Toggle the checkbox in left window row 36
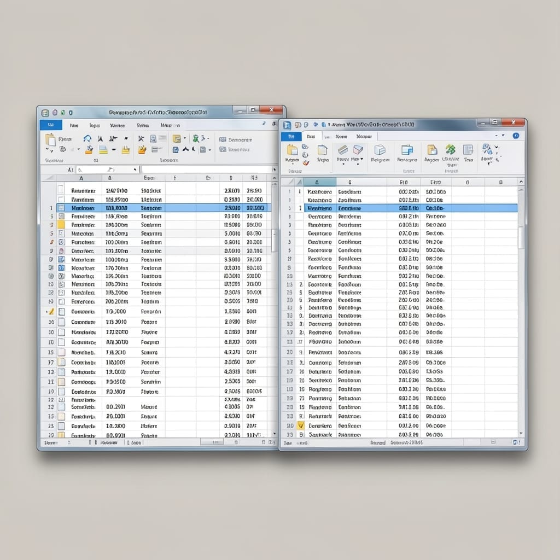Viewport: 560px width, 560px height. tap(61, 322)
